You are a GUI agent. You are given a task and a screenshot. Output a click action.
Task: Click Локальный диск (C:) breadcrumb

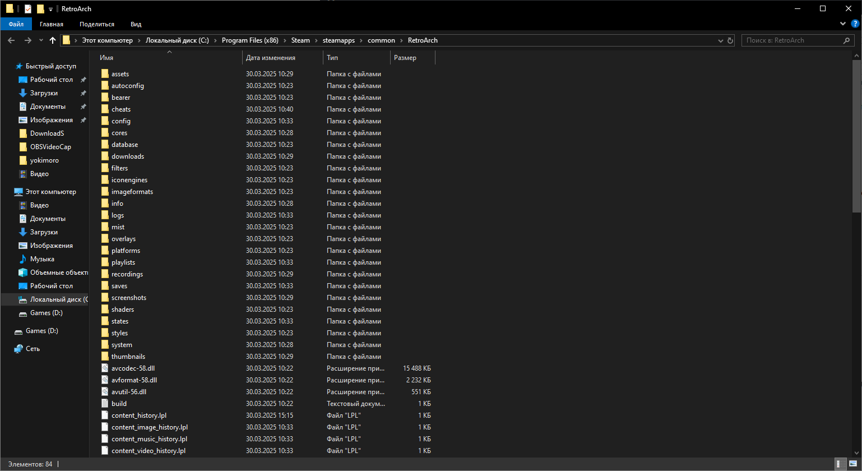(177, 40)
